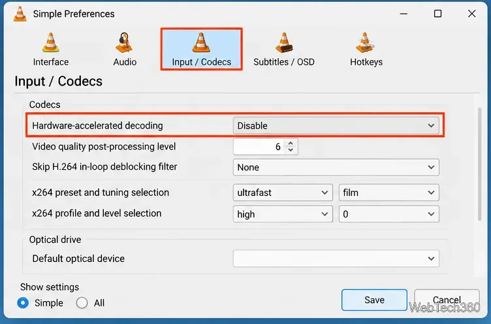Image resolution: width=491 pixels, height=324 pixels.
Task: Click the Hardware-accelerated decoding label
Action: 97,125
